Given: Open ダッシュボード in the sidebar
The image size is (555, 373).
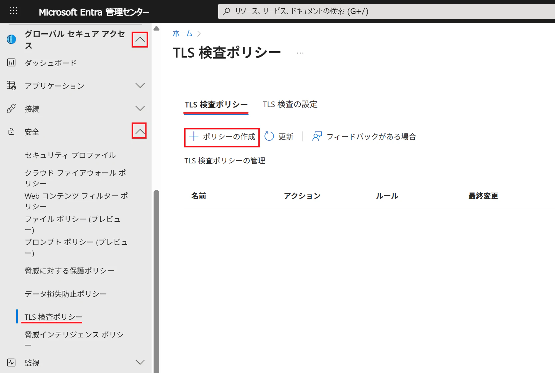Looking at the screenshot, I should coord(51,63).
